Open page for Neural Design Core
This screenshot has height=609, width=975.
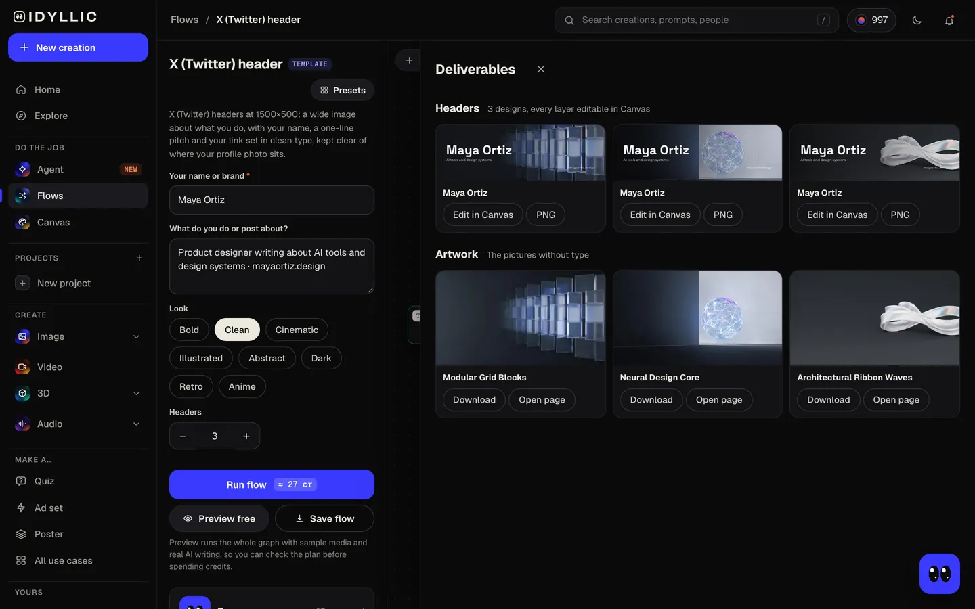click(719, 400)
